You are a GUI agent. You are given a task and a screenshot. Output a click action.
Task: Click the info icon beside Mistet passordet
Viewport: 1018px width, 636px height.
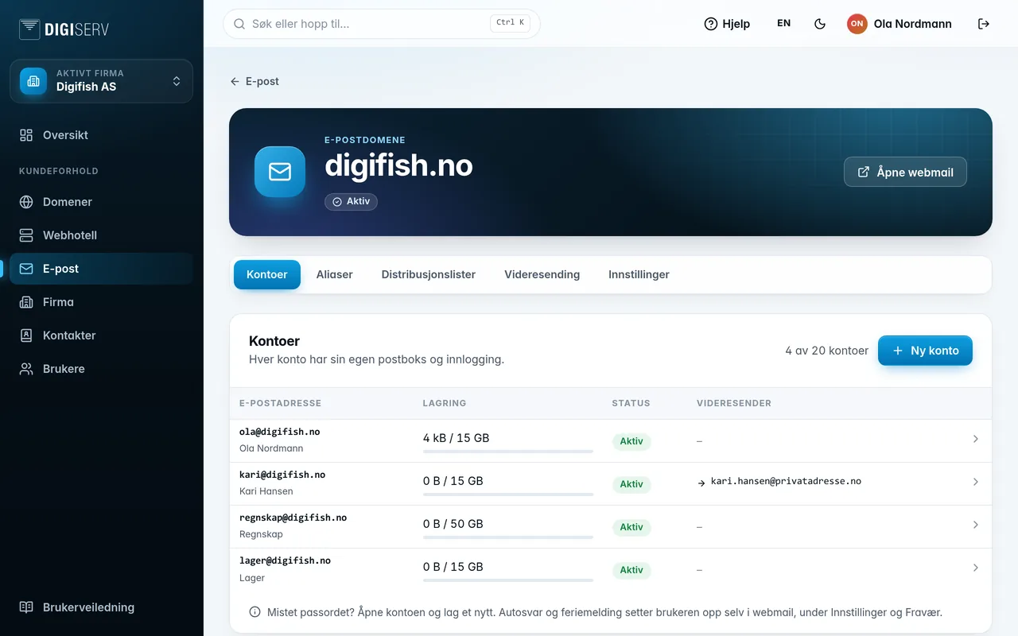coord(255,612)
